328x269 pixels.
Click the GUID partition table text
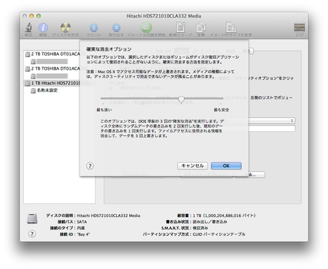click(x=219, y=234)
